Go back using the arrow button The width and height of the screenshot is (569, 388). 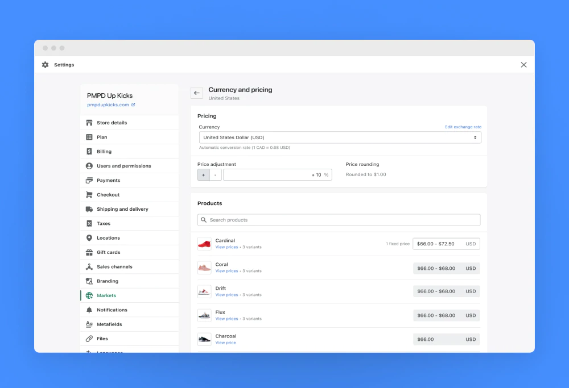pyautogui.click(x=197, y=93)
